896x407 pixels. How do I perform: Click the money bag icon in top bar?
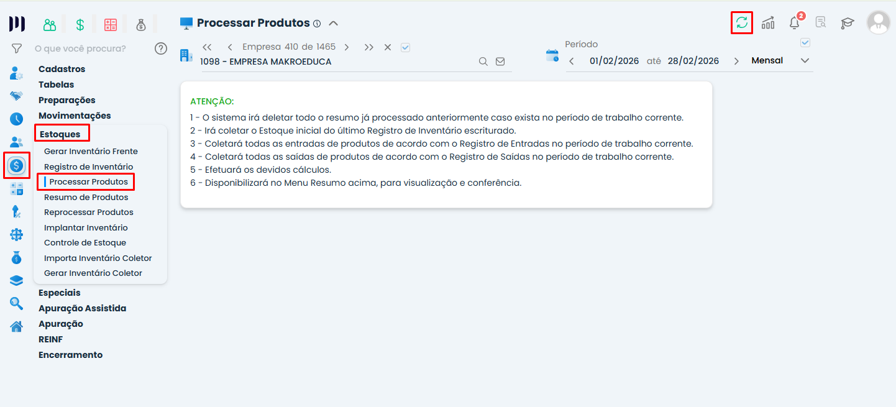click(x=141, y=25)
